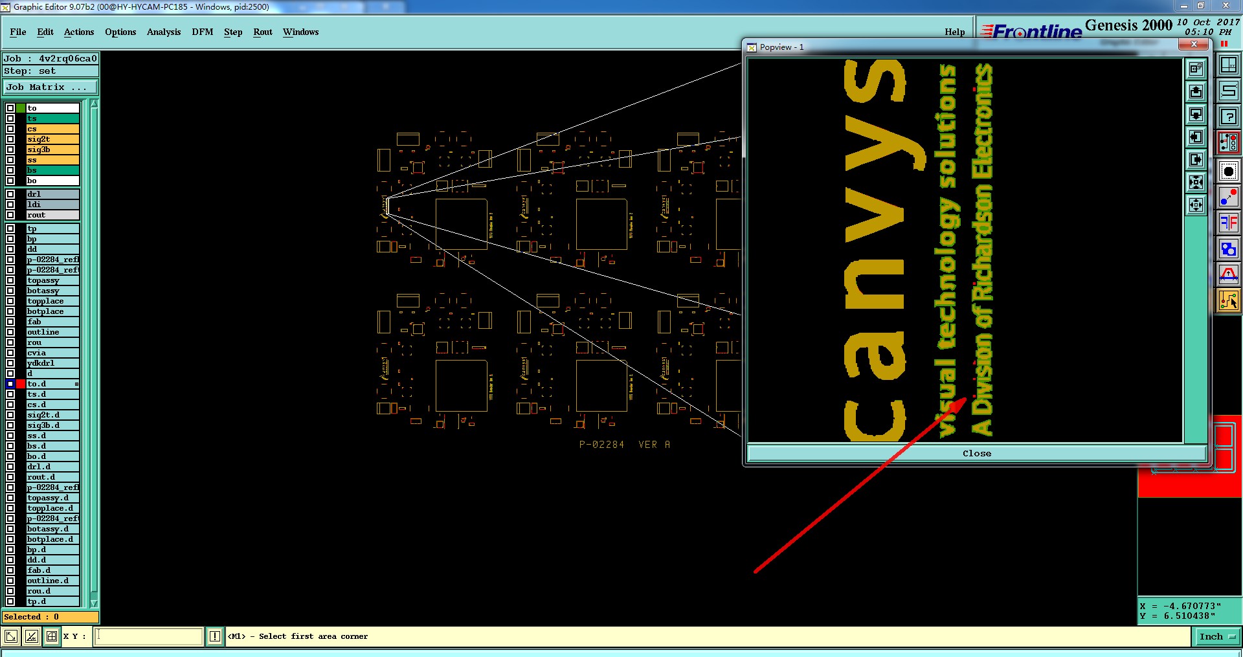Click the exclamation mark button

click(215, 636)
